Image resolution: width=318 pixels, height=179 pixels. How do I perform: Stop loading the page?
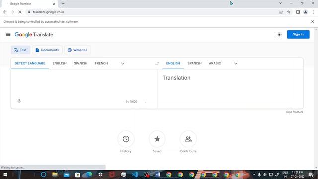[20, 12]
